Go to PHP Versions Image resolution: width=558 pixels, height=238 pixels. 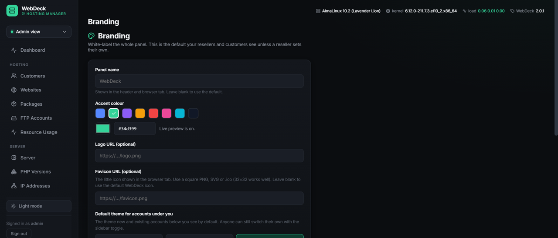tap(39, 172)
